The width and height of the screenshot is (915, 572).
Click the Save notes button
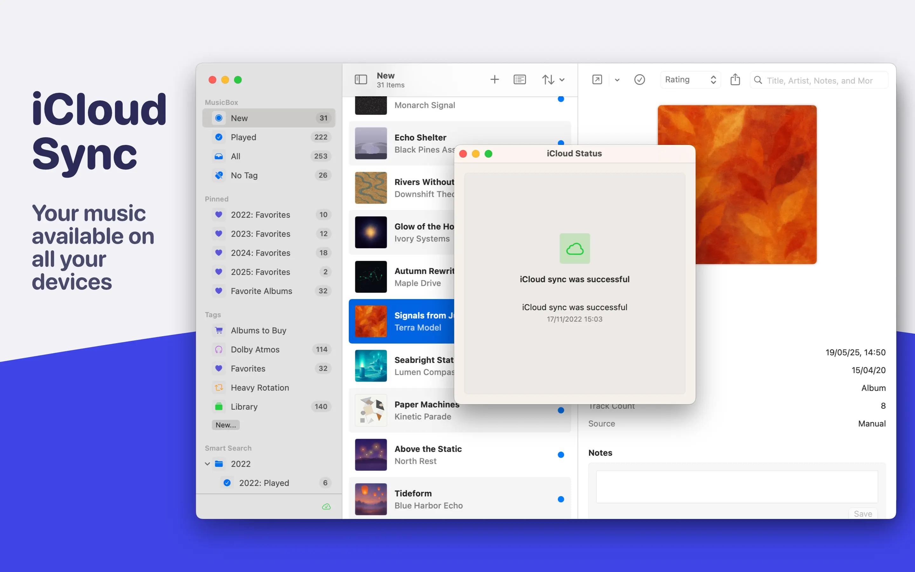863,513
